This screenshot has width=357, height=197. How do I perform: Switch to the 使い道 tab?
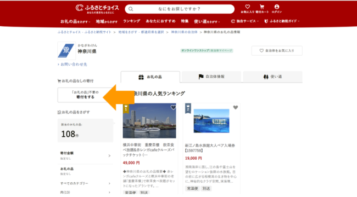272,77
